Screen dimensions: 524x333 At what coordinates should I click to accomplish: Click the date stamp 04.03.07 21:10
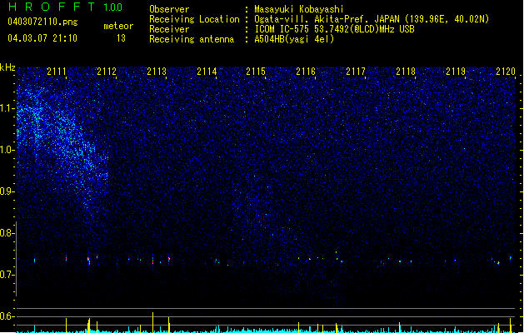42,38
